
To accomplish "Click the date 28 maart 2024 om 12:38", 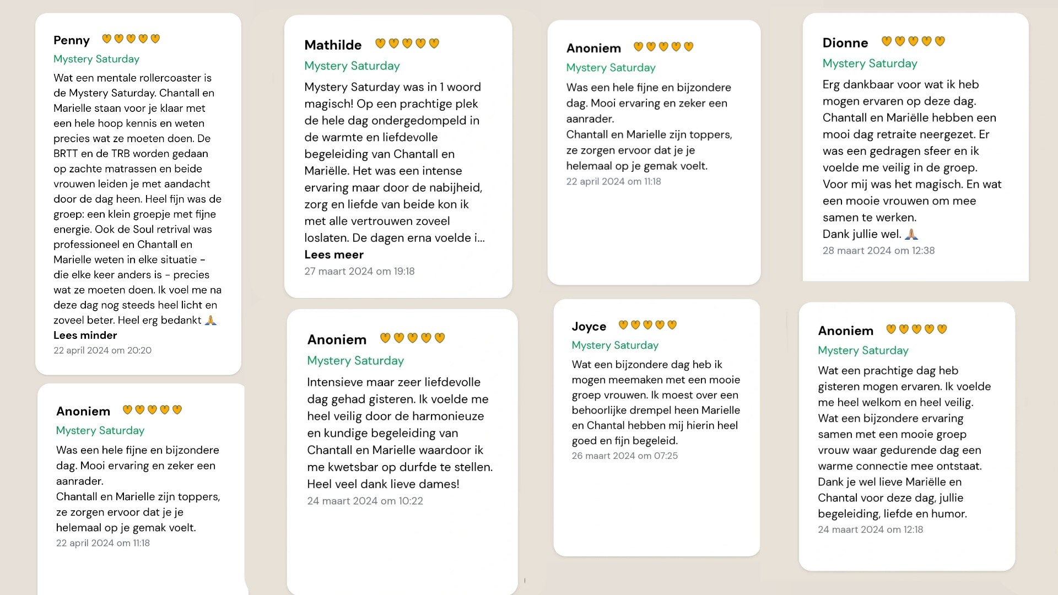I will coord(878,251).
